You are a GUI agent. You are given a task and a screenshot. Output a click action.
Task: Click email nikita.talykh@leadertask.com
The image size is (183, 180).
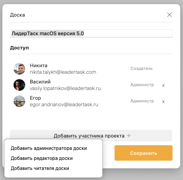coord(63,72)
